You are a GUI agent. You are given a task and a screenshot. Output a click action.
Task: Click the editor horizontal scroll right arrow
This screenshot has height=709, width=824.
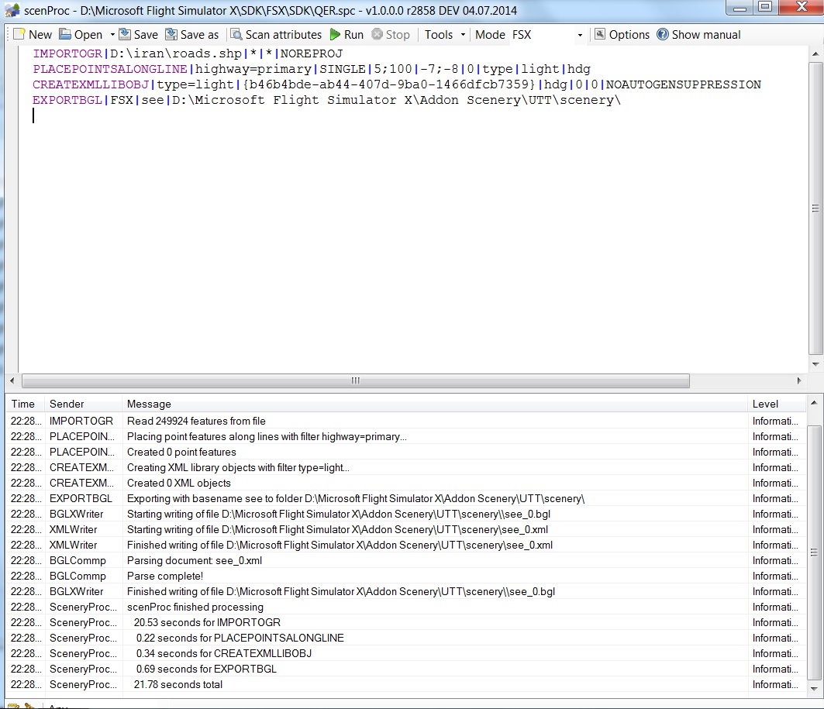pyautogui.click(x=798, y=380)
